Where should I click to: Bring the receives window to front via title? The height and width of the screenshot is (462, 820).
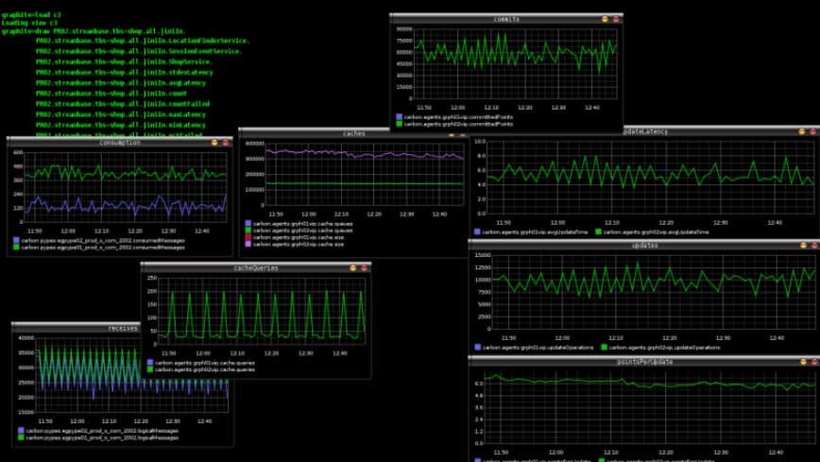click(x=76, y=328)
